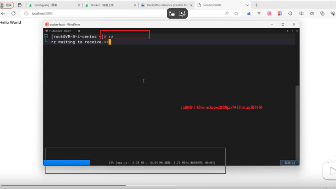Image resolution: width=336 pixels, height=189 pixels.
Task: Open the WindTerm tab bar menu icon
Action: pyautogui.click(x=297, y=31)
